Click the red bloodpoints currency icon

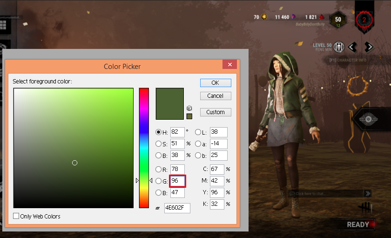[x=322, y=17]
